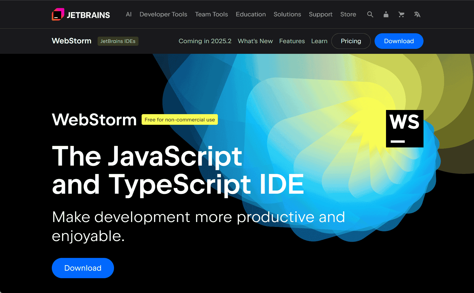
Task: Go to the Store link
Action: (x=348, y=15)
